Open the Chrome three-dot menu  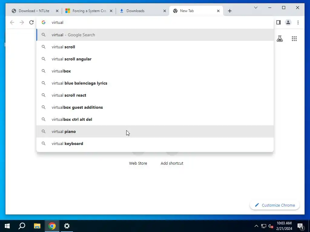pyautogui.click(x=298, y=22)
